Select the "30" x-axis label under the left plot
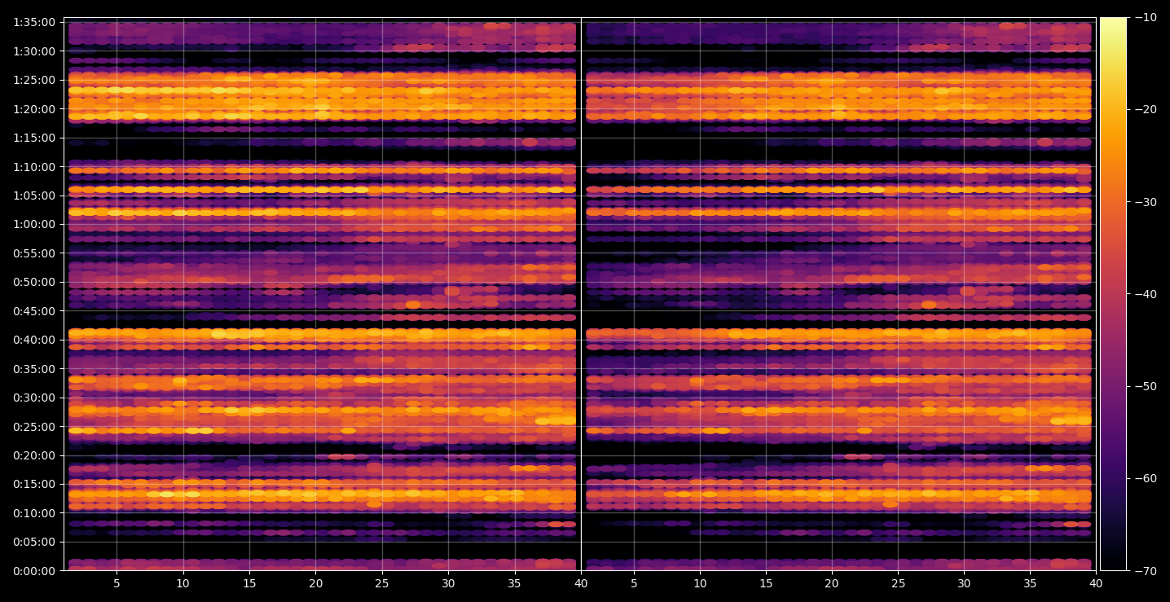The height and width of the screenshot is (602, 1170). click(x=448, y=584)
